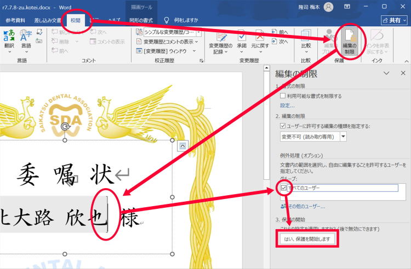
Task: Open the 差し込み文書 tab
Action: click(x=48, y=20)
